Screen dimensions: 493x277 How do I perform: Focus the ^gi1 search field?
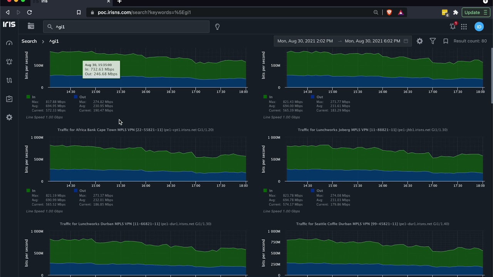point(126,27)
